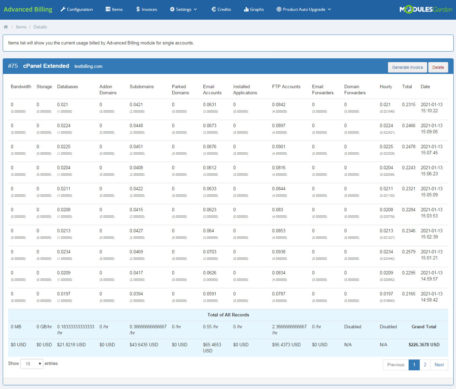The height and width of the screenshot is (389, 456).
Task: Click the Product Auto Upgrade info icon
Action: (279, 9)
